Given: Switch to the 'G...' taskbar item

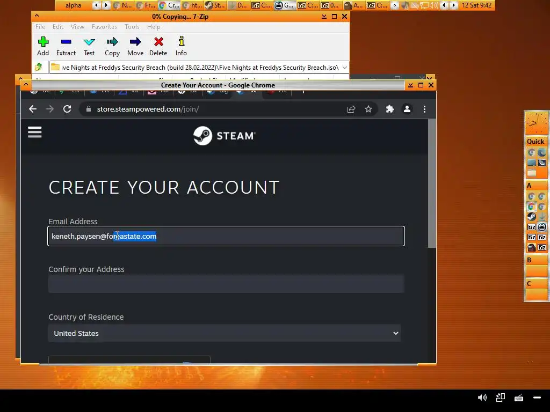Looking at the screenshot, I should tap(285, 5).
